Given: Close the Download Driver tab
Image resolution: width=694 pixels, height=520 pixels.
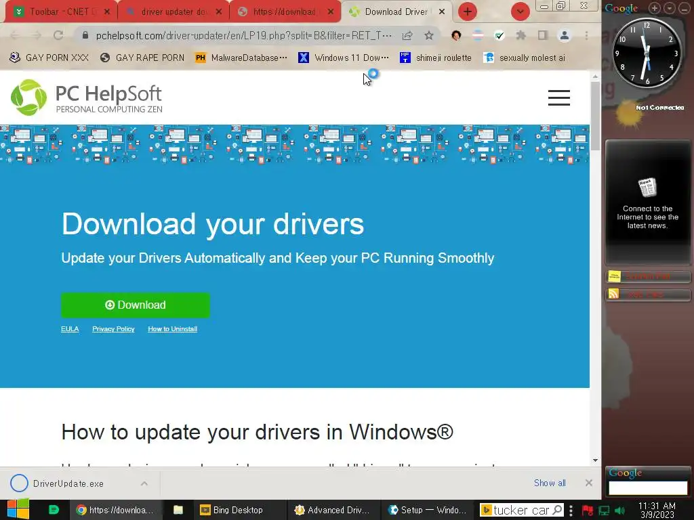Looking at the screenshot, I should 442,12.
